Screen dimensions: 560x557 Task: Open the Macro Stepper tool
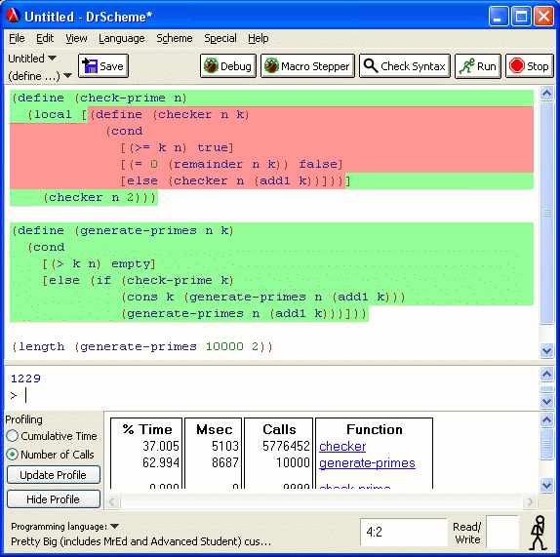pyautogui.click(x=307, y=66)
